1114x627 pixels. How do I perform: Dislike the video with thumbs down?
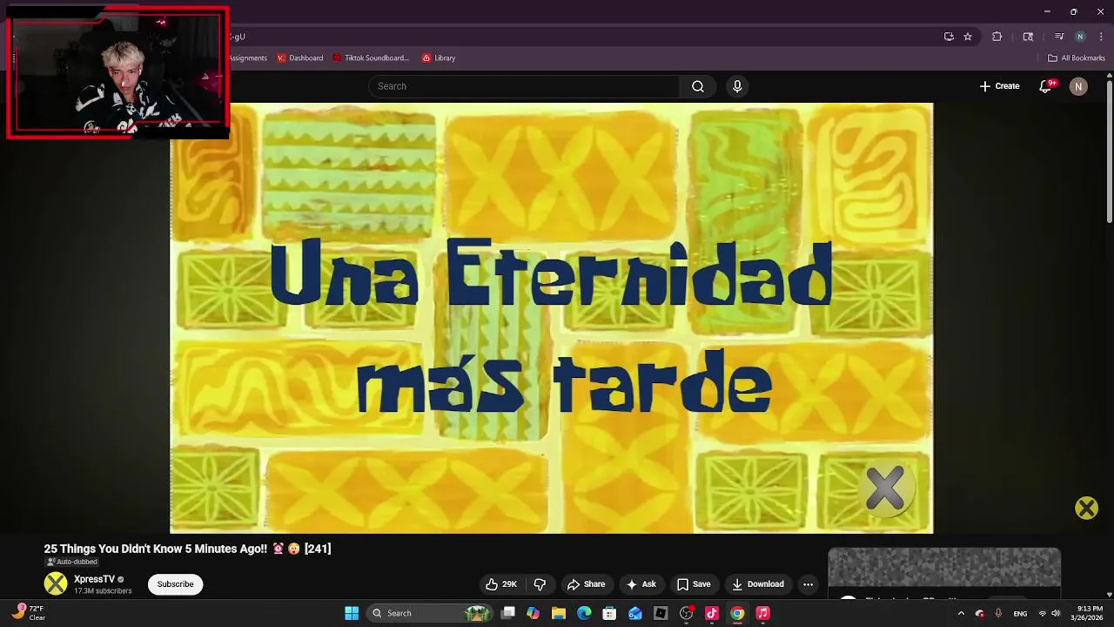point(540,584)
